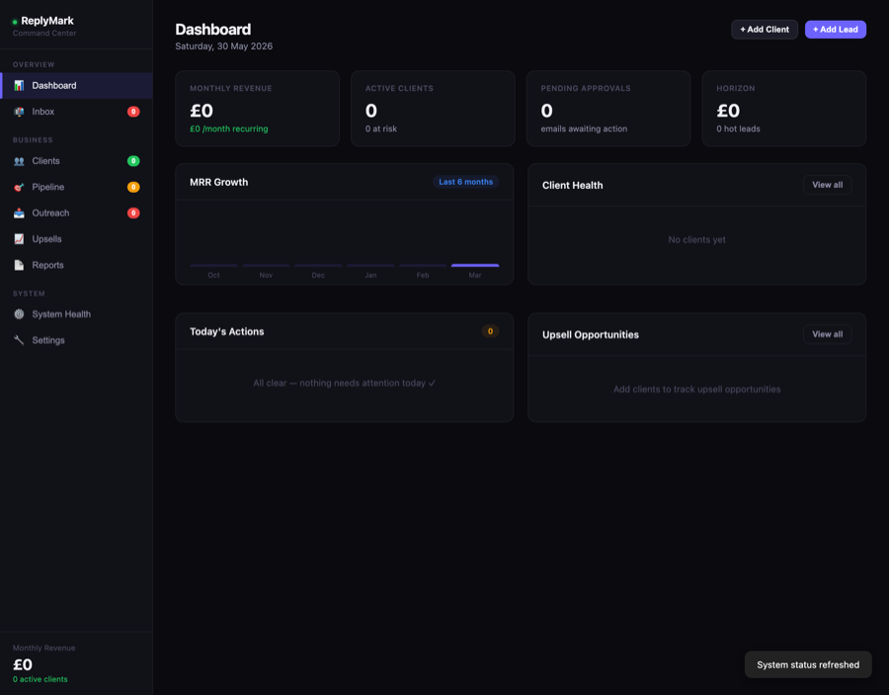Open System Health page
The height and width of the screenshot is (695, 889).
(x=76, y=314)
